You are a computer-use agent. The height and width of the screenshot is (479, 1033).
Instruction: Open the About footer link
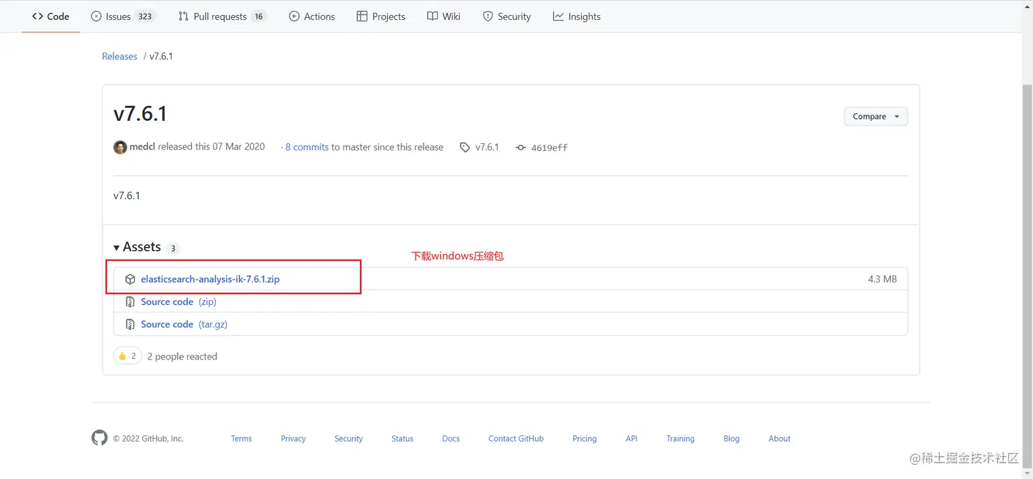coord(780,439)
